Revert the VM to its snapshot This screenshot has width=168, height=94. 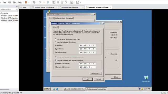pyautogui.click(x=44, y=2)
